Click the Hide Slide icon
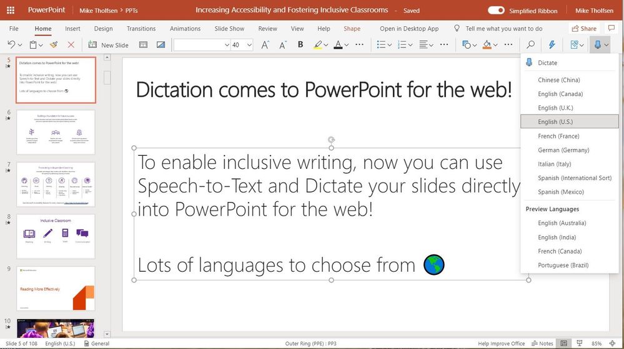The height and width of the screenshot is (349, 624). click(x=161, y=45)
